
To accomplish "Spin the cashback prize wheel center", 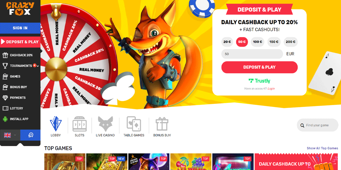I will tap(56, 69).
